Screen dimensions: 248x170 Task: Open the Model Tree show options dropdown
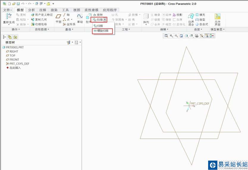click(x=78, y=42)
